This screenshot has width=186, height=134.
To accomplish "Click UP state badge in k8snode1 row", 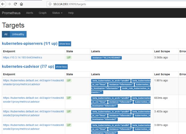I will [69, 98].
